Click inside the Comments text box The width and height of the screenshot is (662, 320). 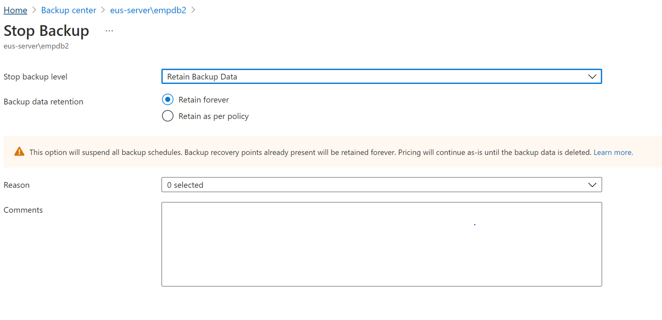(x=381, y=244)
